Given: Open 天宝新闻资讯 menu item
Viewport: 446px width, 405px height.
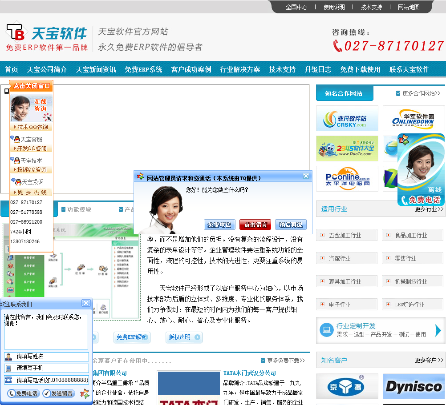Looking at the screenshot, I should point(96,69).
